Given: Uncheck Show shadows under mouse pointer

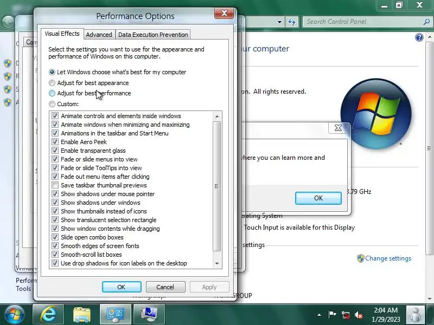Looking at the screenshot, I should pos(55,194).
